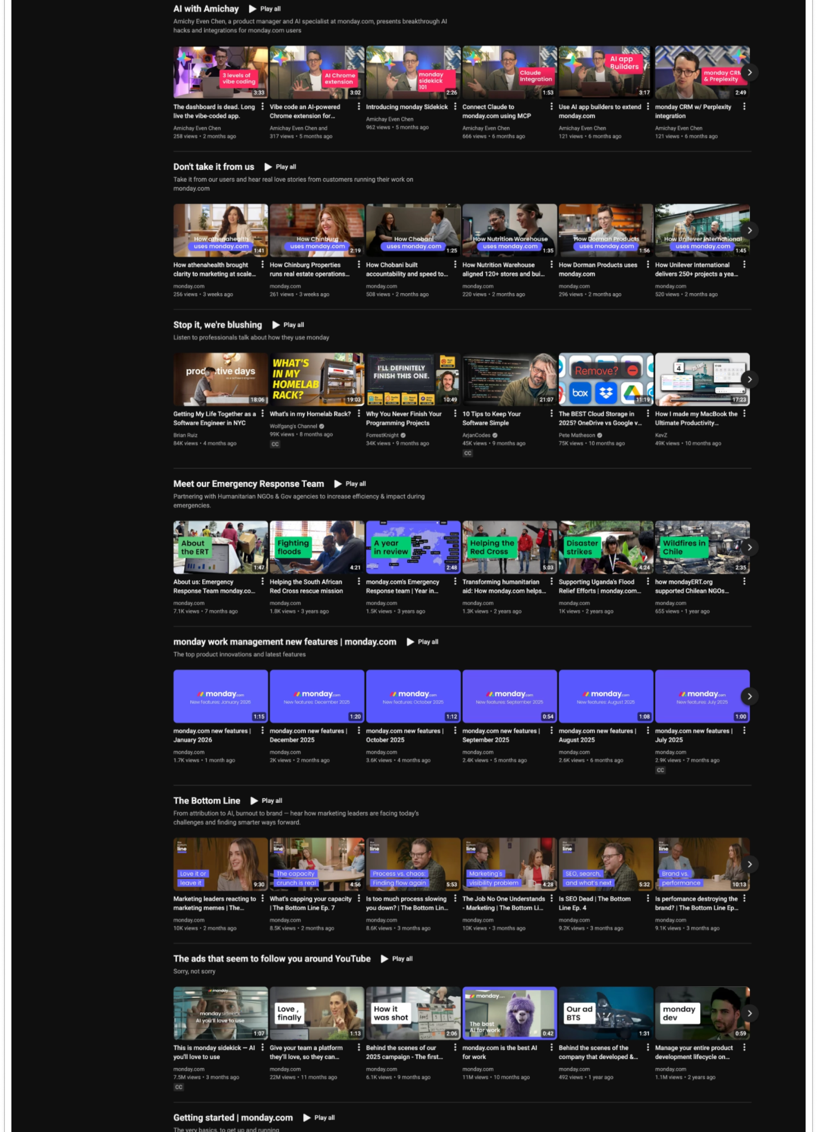Viewport: 817px width, 1132px height.
Task: Click the Meet our Emergency Response Team heading
Action: click(x=248, y=483)
